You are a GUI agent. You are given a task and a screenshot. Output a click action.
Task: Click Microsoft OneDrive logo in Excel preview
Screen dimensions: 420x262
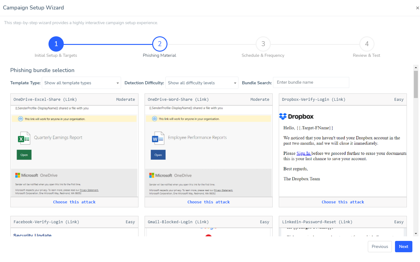click(36, 175)
